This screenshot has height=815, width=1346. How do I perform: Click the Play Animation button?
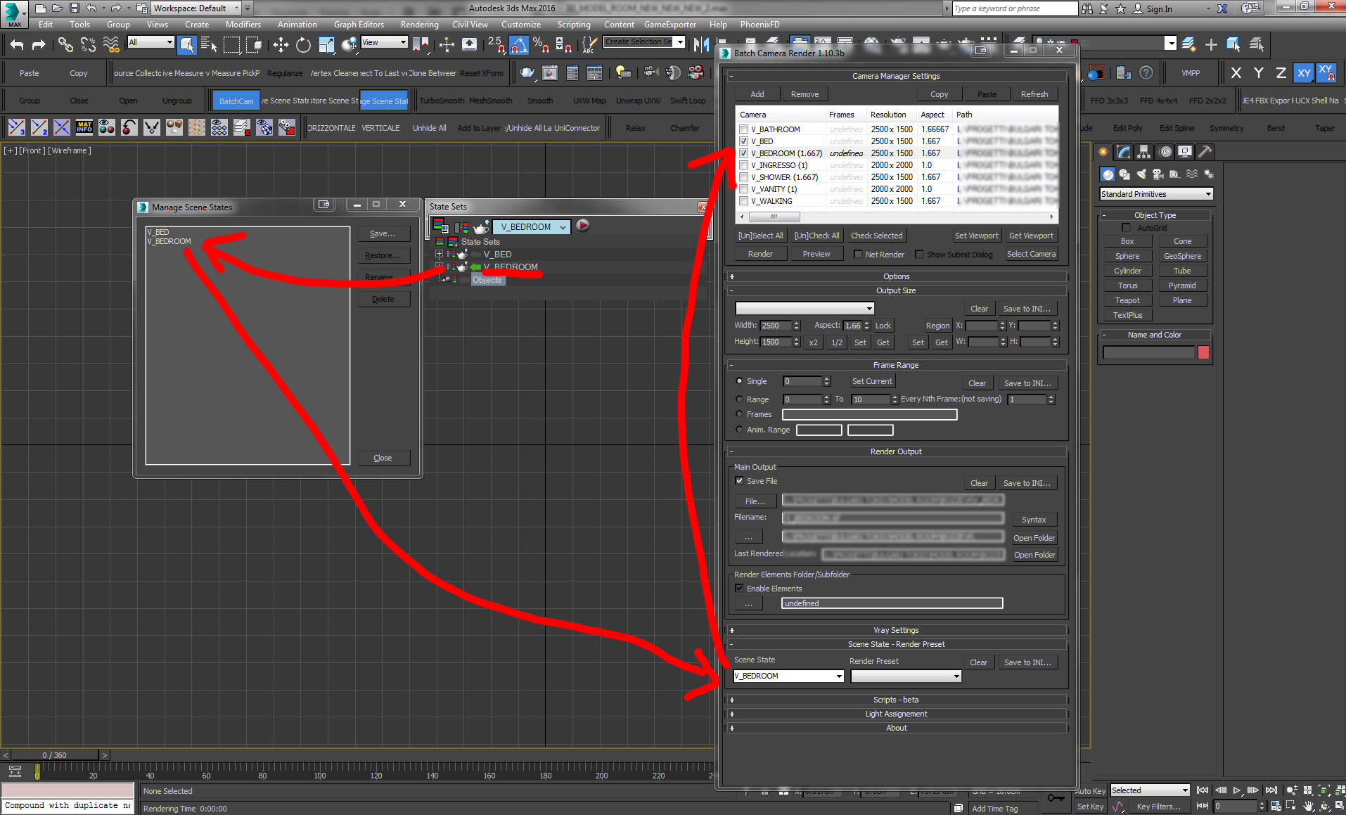(x=1236, y=790)
